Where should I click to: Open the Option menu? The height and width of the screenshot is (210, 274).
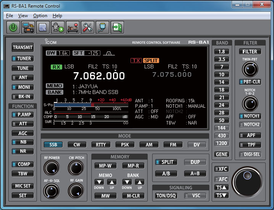pos(40,16)
